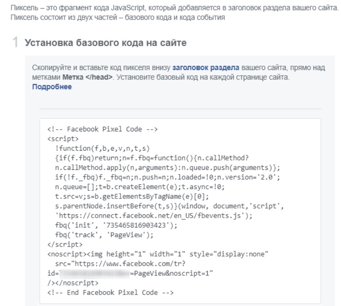The height and width of the screenshot is (306, 341).
Task: Click the sentence 'Пиксель – это фрагмент кода JavaScript'
Action: click(175, 8)
